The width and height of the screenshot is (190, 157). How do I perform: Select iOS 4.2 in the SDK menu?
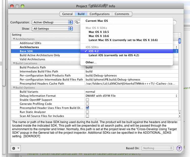[x=127, y=51]
